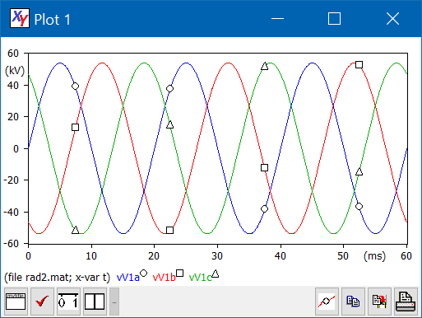Select the red vV1b legend label
Screen dimensions: 422x318
click(x=164, y=278)
